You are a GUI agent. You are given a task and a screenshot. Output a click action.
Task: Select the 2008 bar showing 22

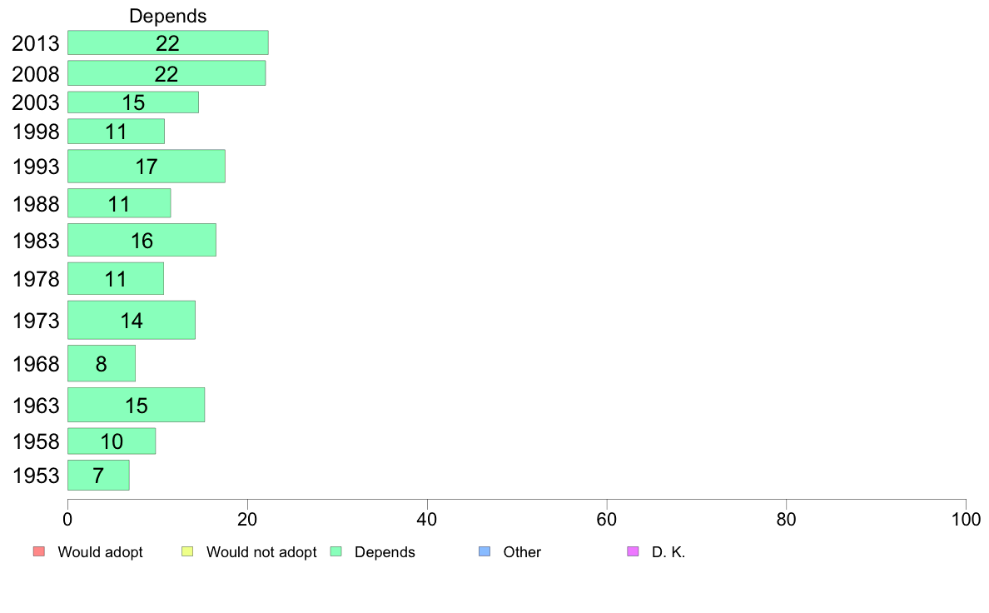click(x=166, y=73)
